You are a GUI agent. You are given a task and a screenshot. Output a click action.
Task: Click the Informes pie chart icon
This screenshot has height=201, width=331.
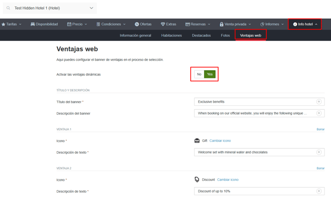[x=262, y=24]
